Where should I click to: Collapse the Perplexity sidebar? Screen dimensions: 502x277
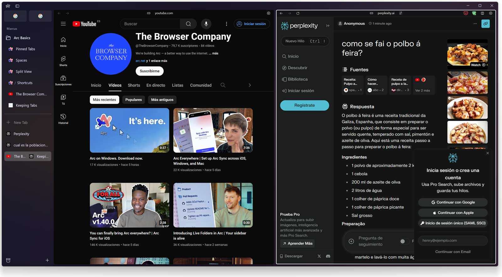click(x=328, y=26)
